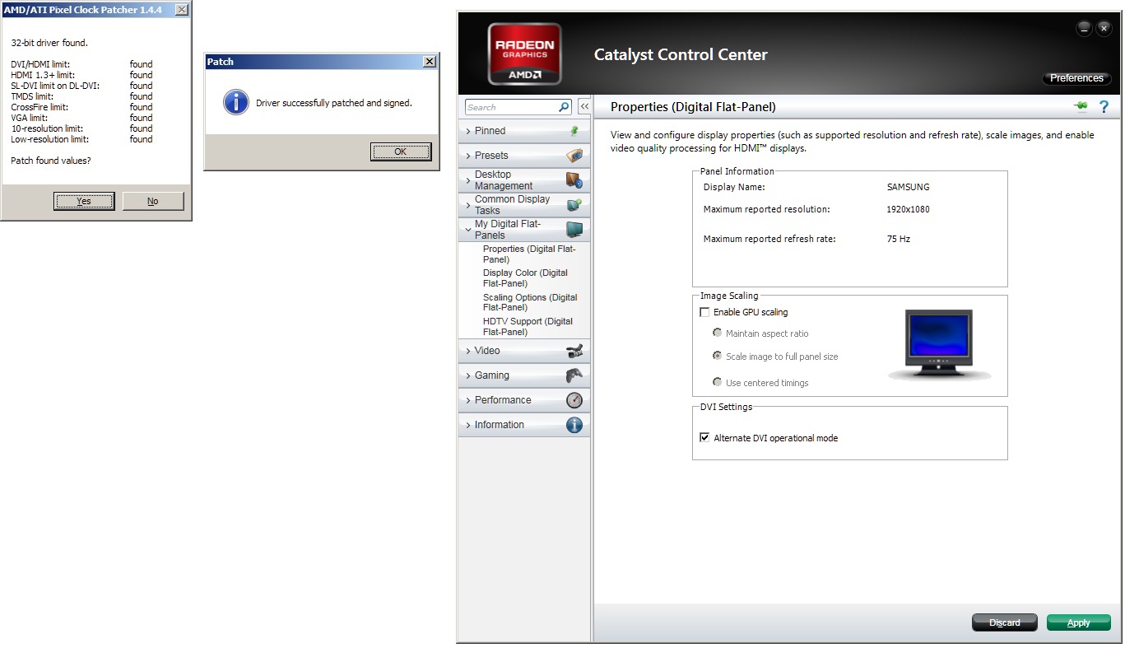Open Properties (Digital Flat-Panel) page
The image size is (1139, 662).
click(529, 254)
